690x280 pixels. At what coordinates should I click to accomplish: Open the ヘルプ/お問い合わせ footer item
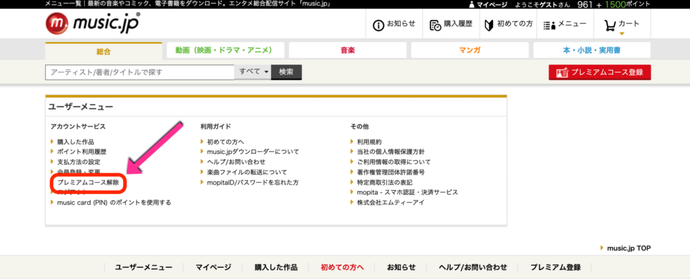point(473,267)
